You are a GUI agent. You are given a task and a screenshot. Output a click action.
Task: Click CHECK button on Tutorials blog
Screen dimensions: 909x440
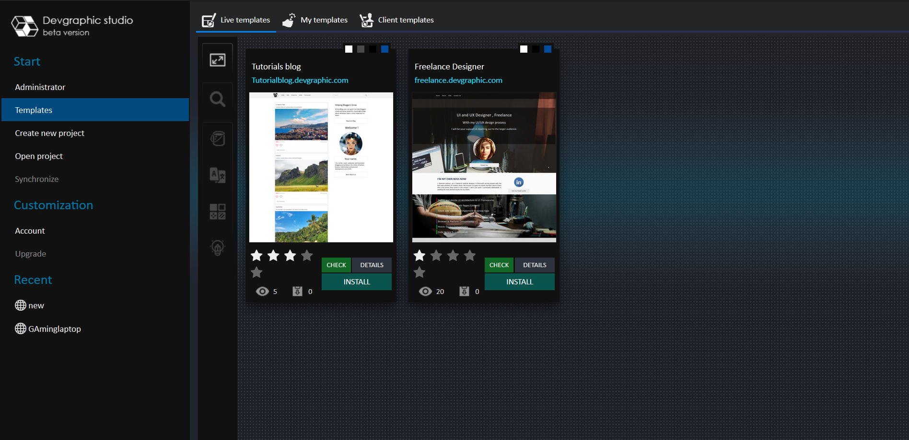click(336, 265)
